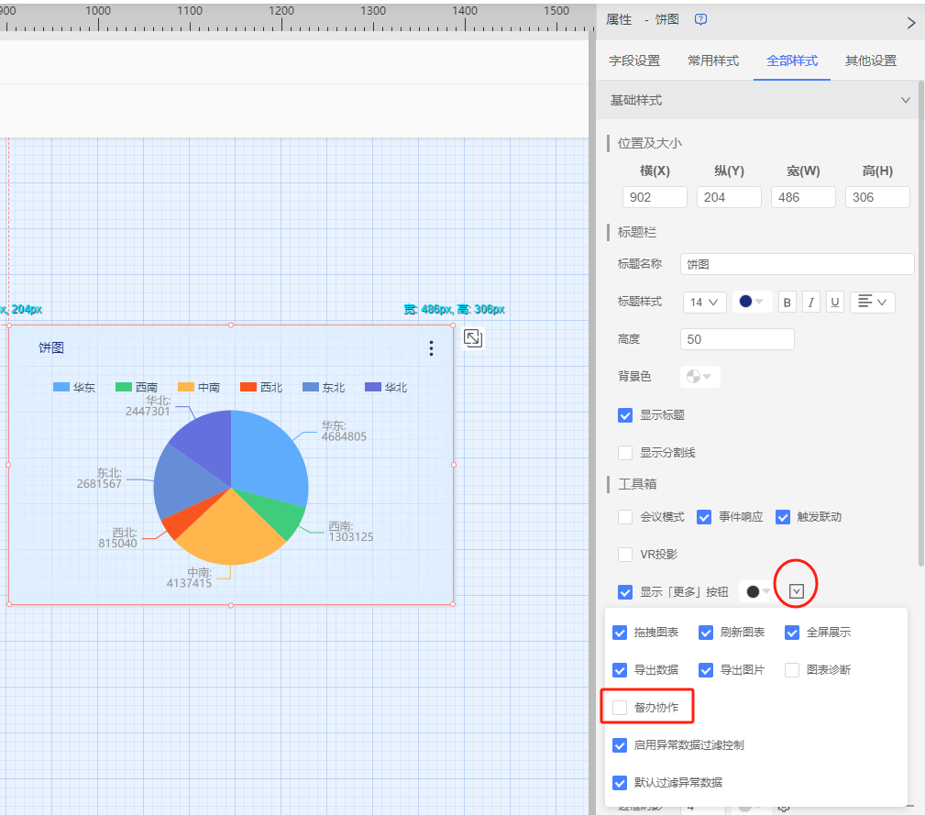The image size is (925, 815).
Task: Click the help icon next to 饼图
Action: [701, 19]
